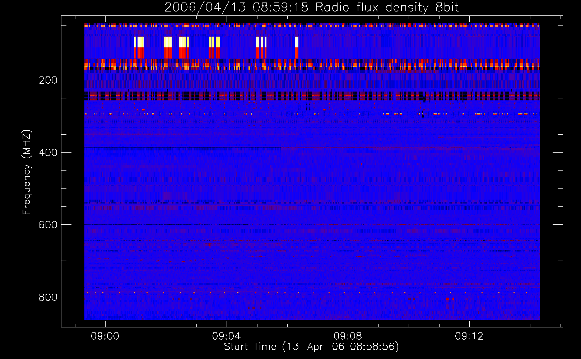The height and width of the screenshot is (359, 581).
Task: Click the 400 frequency tick label
Action: pyautogui.click(x=48, y=153)
